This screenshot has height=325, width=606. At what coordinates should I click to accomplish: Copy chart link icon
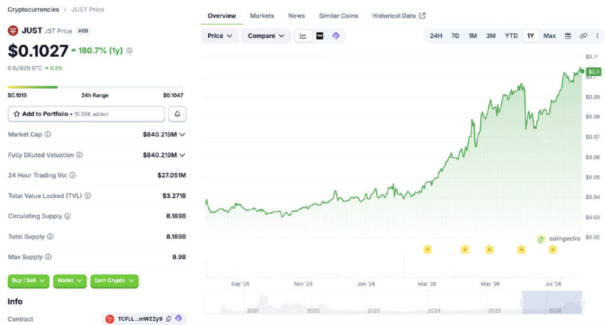click(583, 36)
